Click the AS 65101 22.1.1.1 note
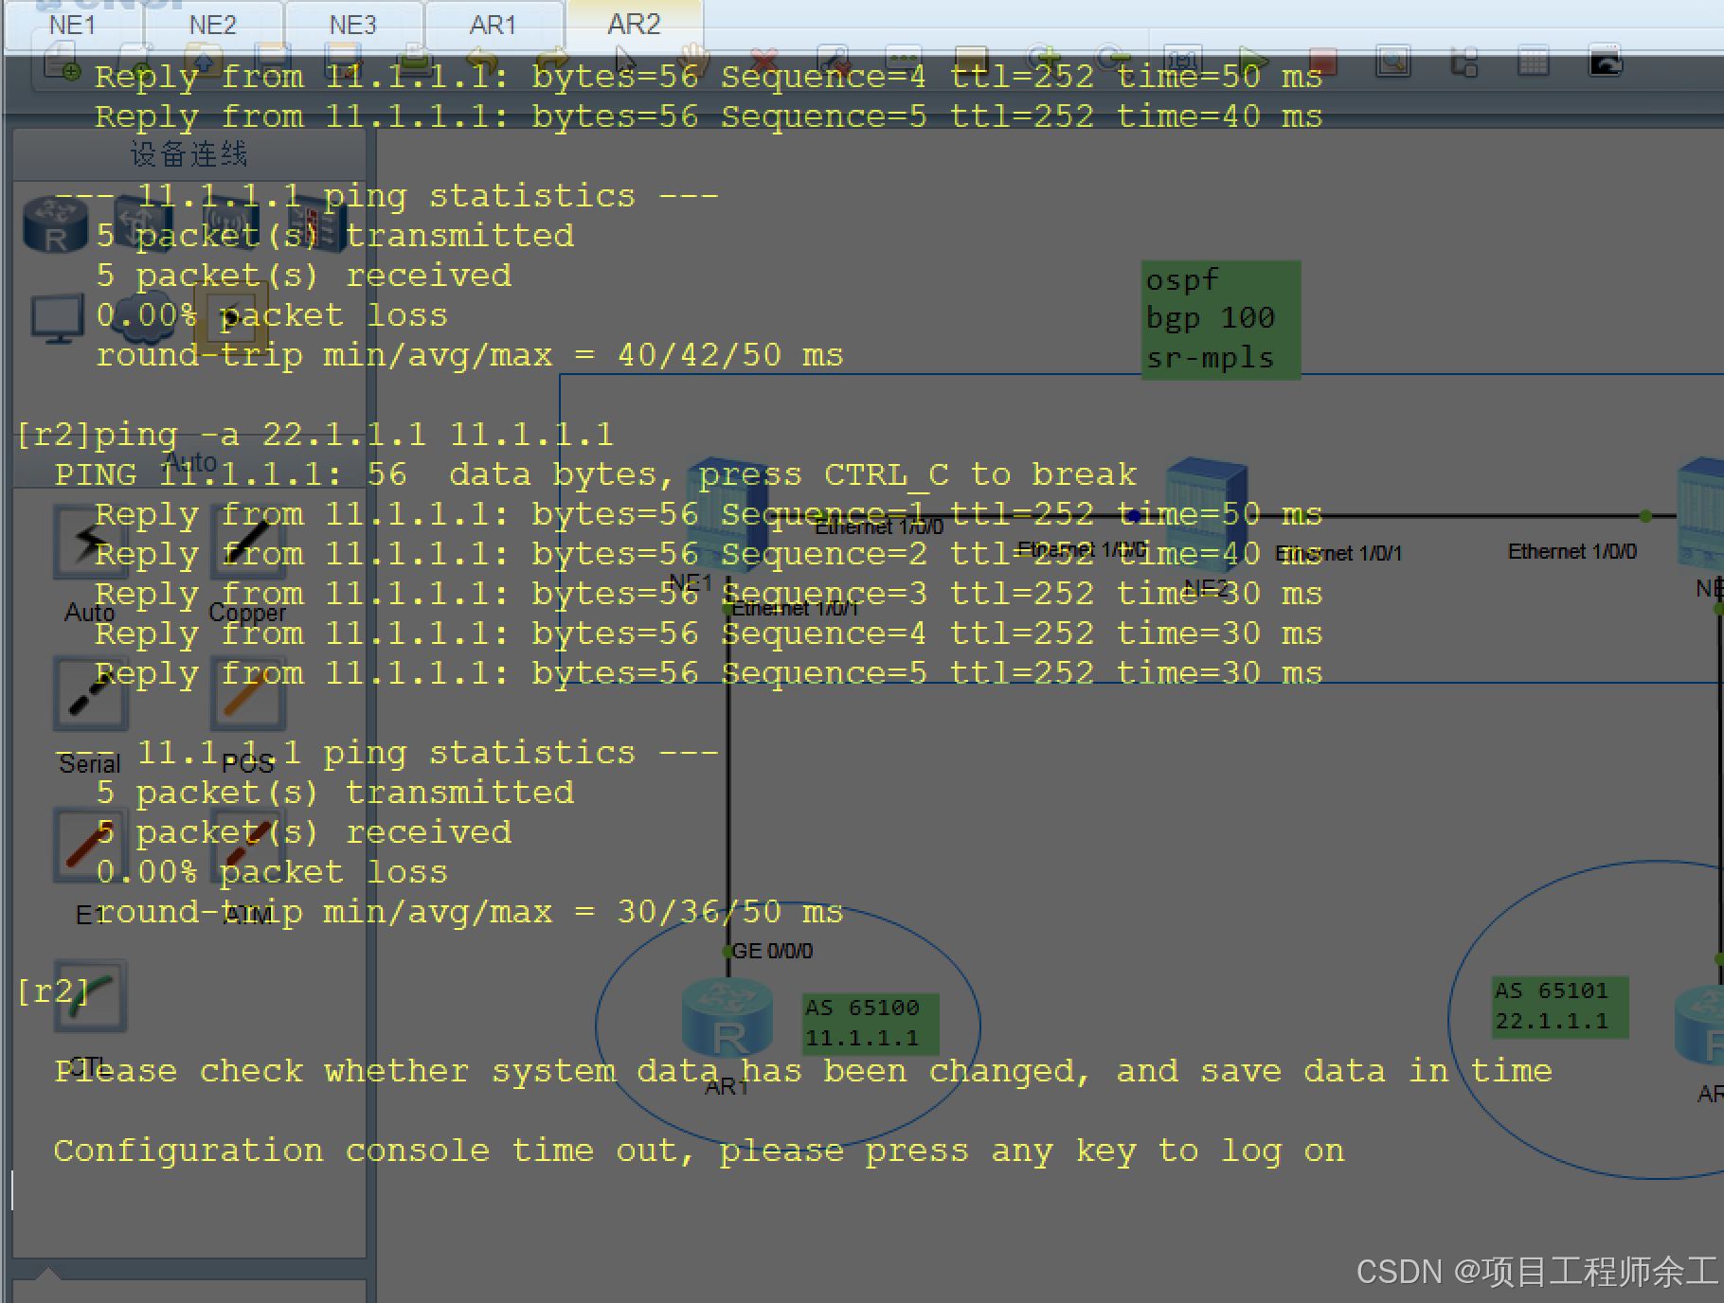Screen dimensions: 1724x1303 (x=1560, y=1007)
